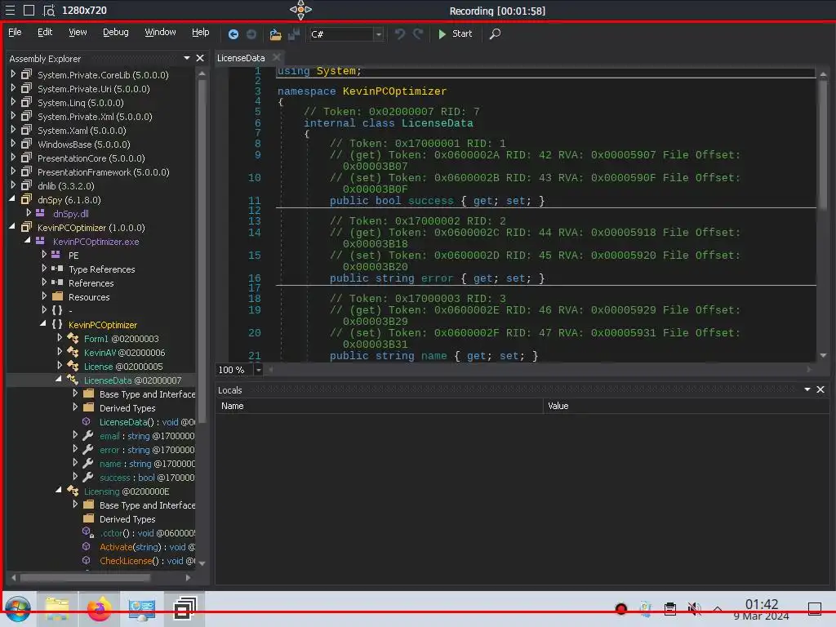Select Derived Types under LicenseData
Screen dimensions: 836x627
[x=127, y=408]
